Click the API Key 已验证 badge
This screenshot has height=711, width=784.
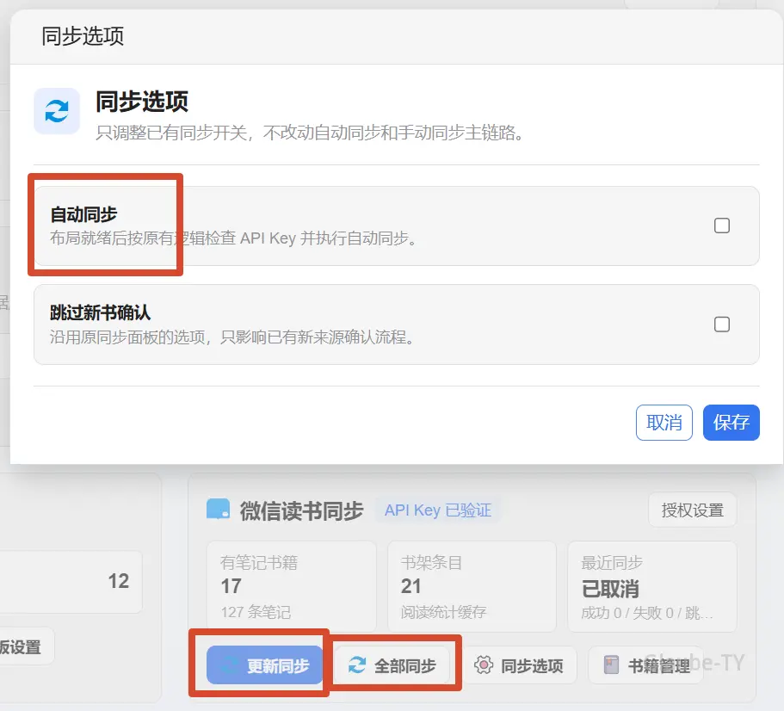[438, 510]
